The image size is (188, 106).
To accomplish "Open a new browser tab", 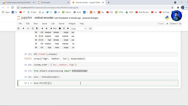I will [x=108, y=2].
